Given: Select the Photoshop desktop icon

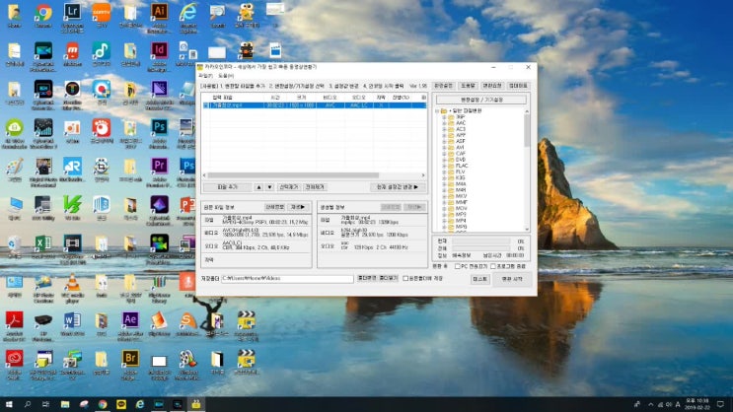Looking at the screenshot, I should click(159, 127).
